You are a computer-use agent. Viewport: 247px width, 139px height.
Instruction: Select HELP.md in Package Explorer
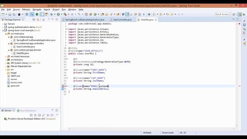pos(14,76)
